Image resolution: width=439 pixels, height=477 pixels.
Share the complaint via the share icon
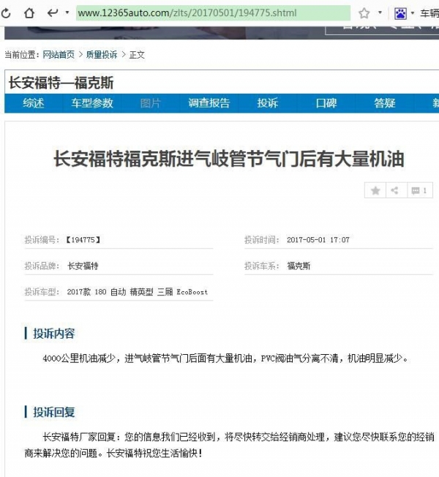tap(395, 190)
